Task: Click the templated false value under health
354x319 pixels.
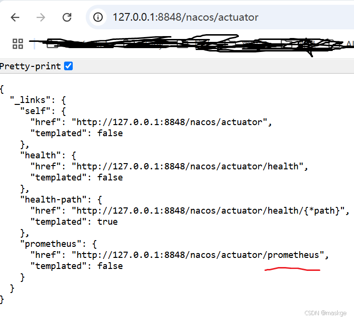Action: (x=110, y=178)
